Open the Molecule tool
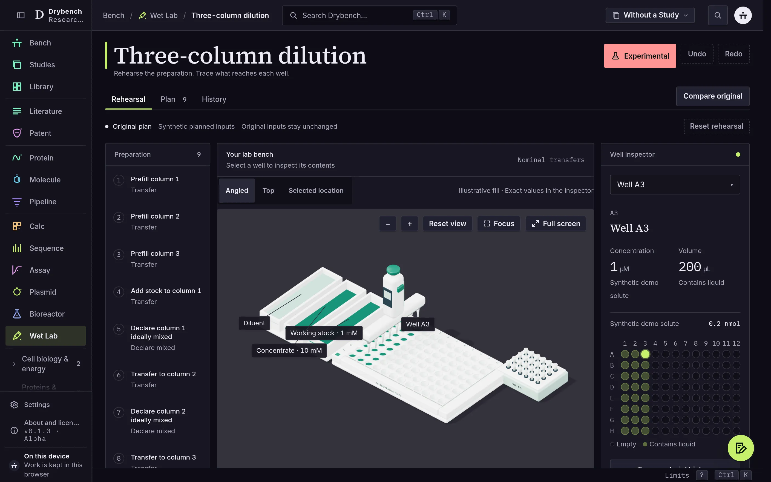Image resolution: width=771 pixels, height=482 pixels. pyautogui.click(x=45, y=180)
